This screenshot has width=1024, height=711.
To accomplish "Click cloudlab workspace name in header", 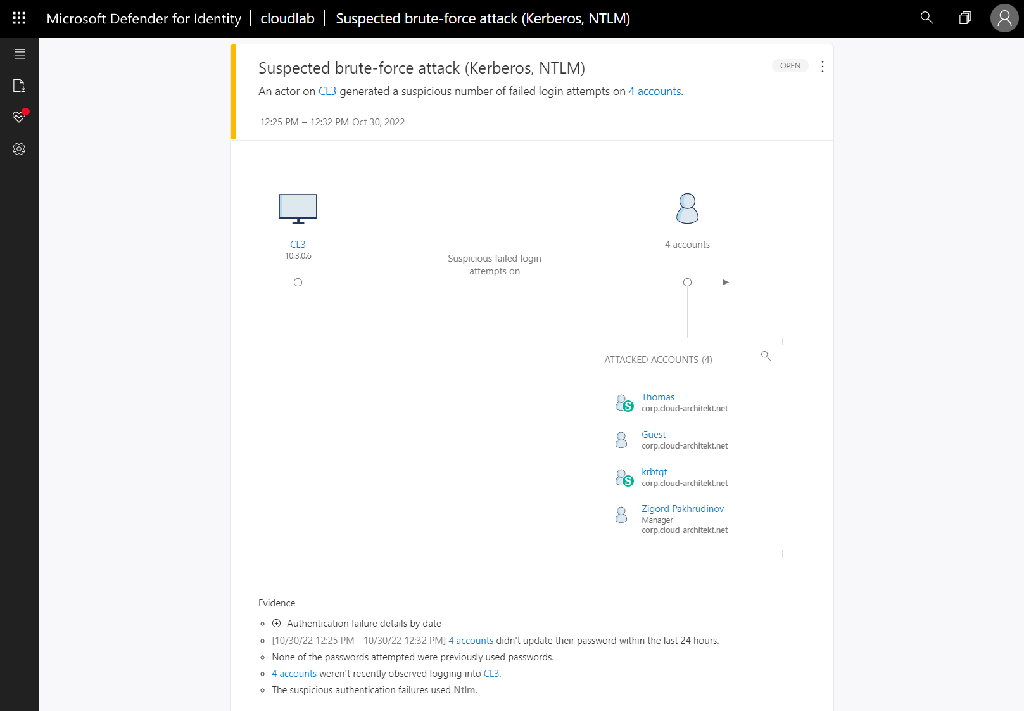I will 288,18.
